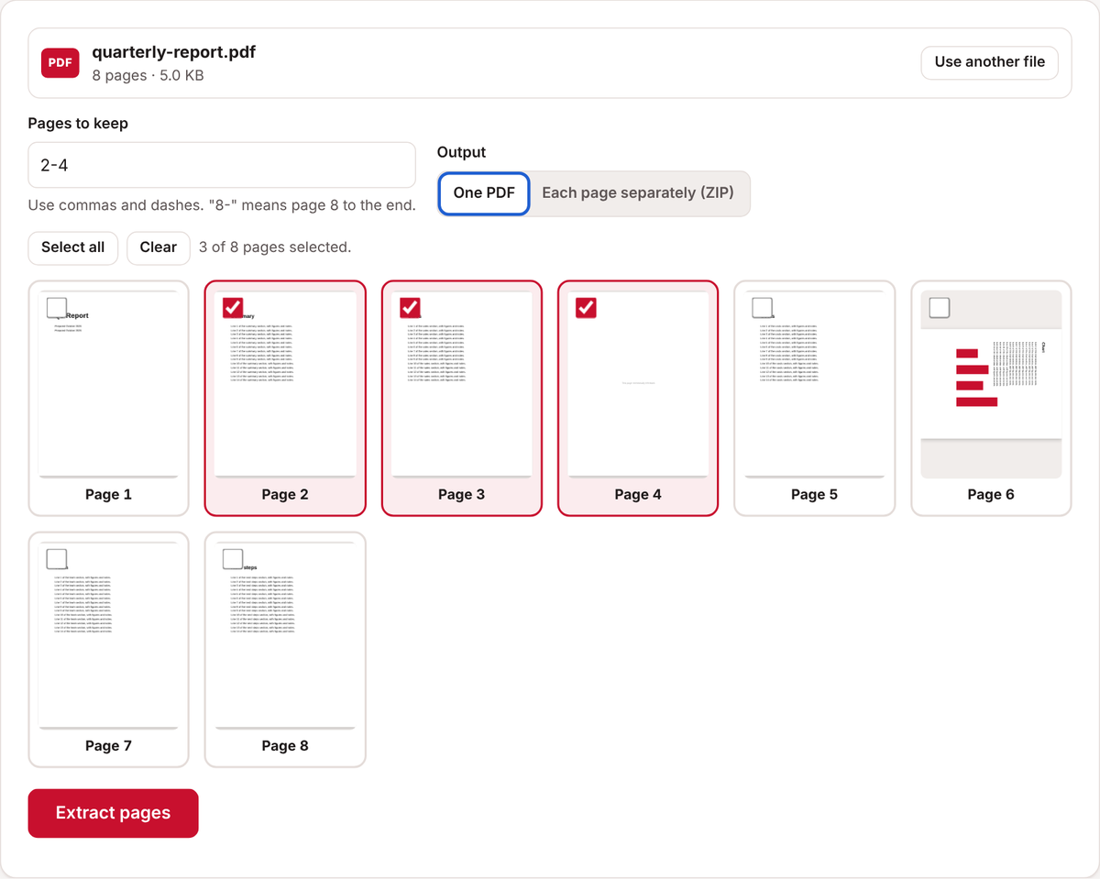Select the Page 4 thumbnail preview
Image resolution: width=1100 pixels, height=879 pixels.
coord(638,384)
